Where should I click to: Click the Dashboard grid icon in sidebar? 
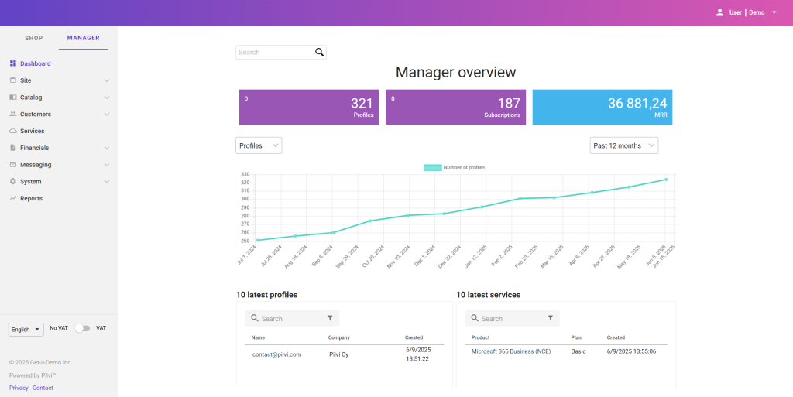(x=12, y=63)
